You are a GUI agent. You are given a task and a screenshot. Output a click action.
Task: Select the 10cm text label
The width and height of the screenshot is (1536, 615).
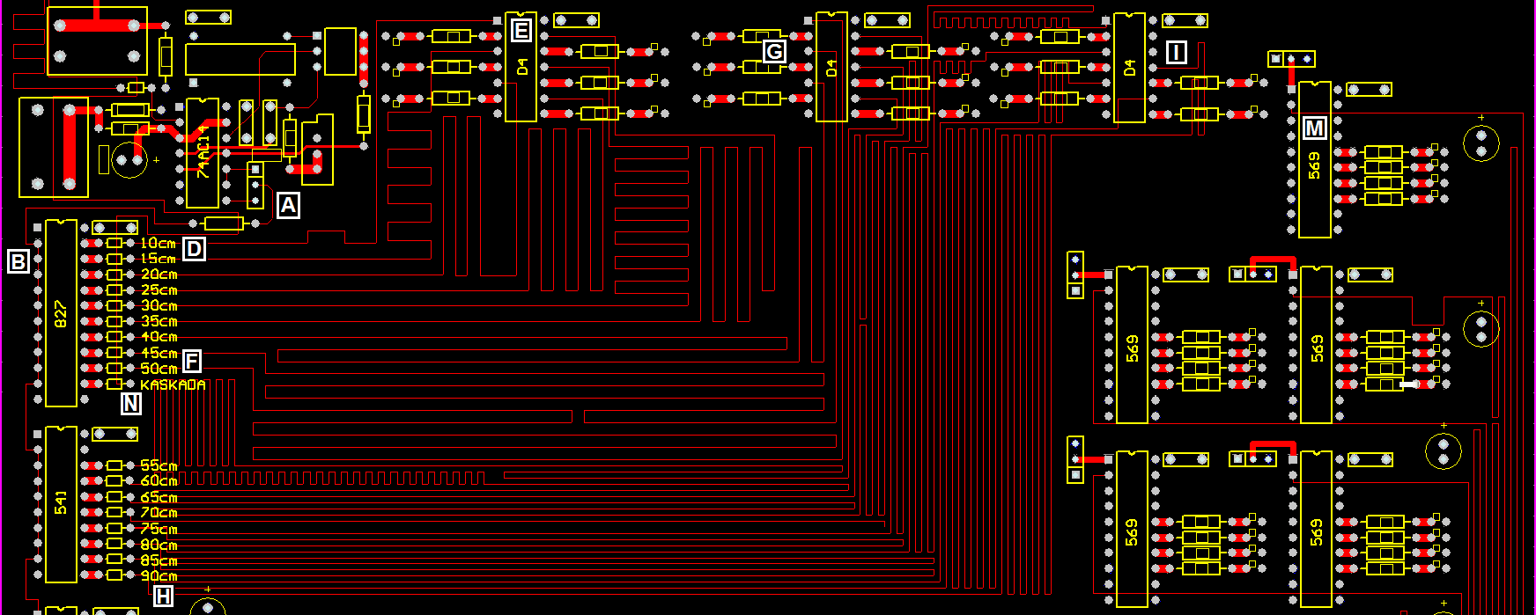[159, 243]
